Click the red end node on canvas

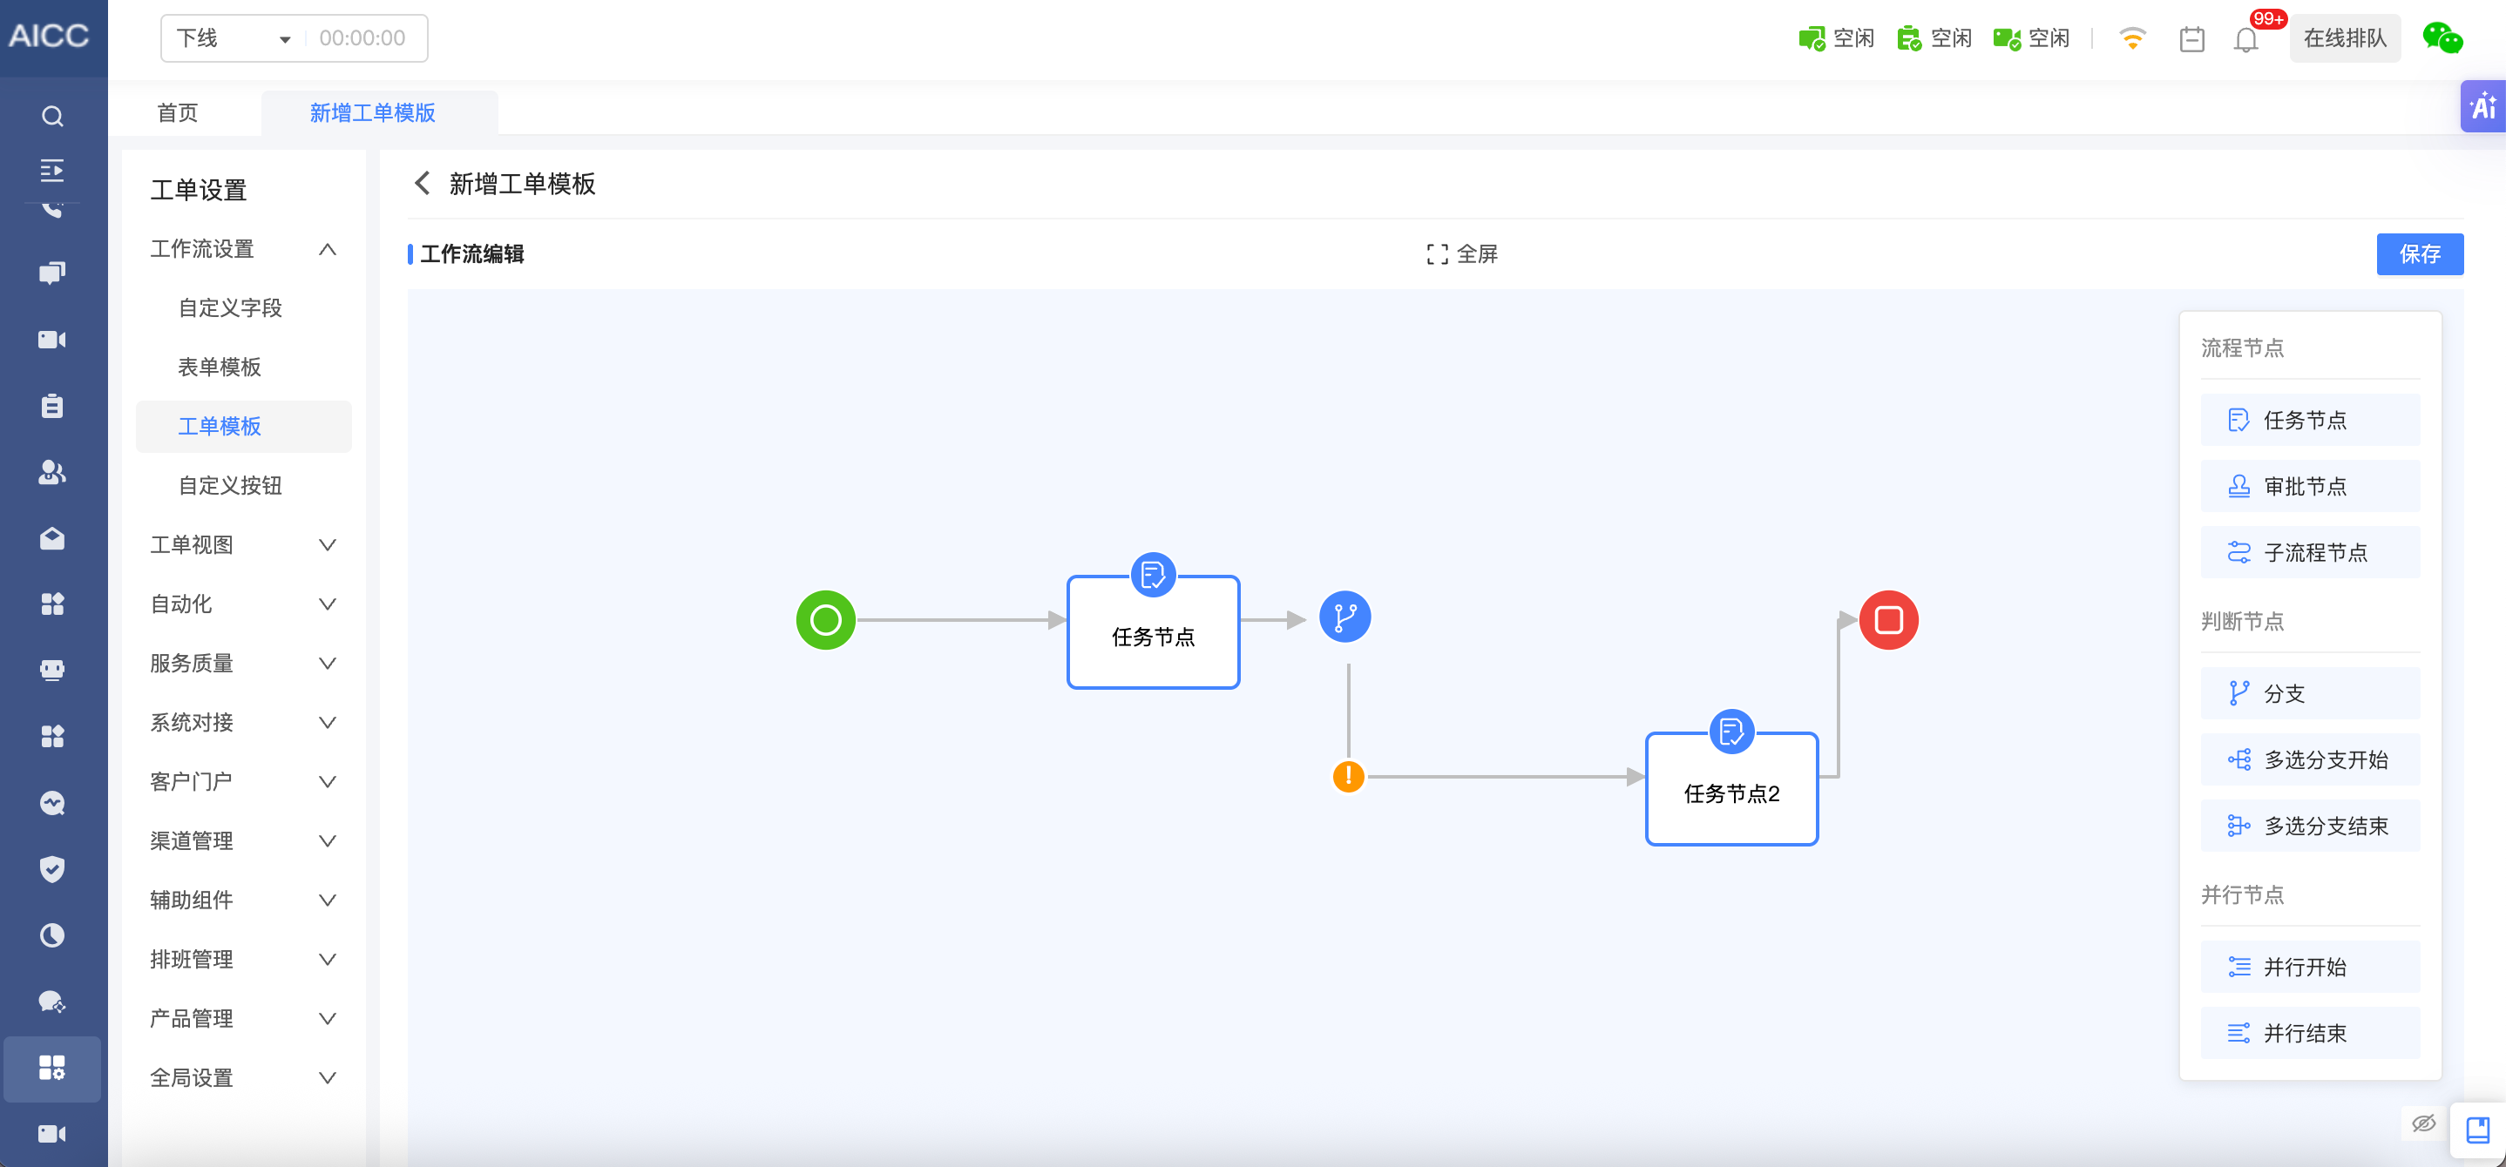click(1887, 619)
